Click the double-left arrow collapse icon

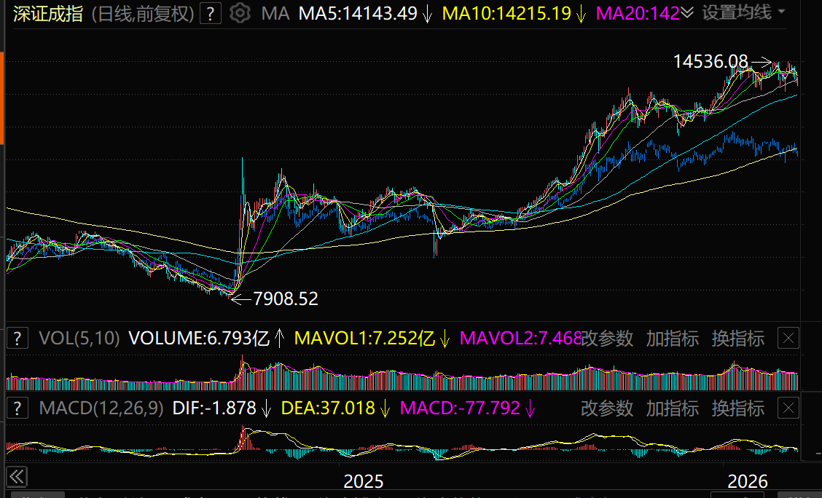[x=16, y=478]
